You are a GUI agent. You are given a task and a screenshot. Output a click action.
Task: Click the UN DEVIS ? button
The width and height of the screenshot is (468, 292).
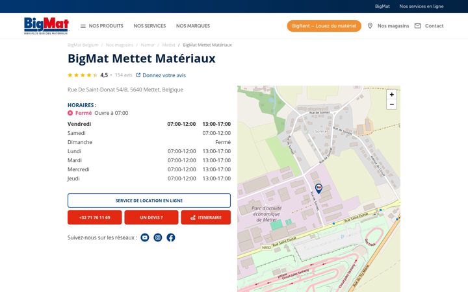[x=151, y=217]
